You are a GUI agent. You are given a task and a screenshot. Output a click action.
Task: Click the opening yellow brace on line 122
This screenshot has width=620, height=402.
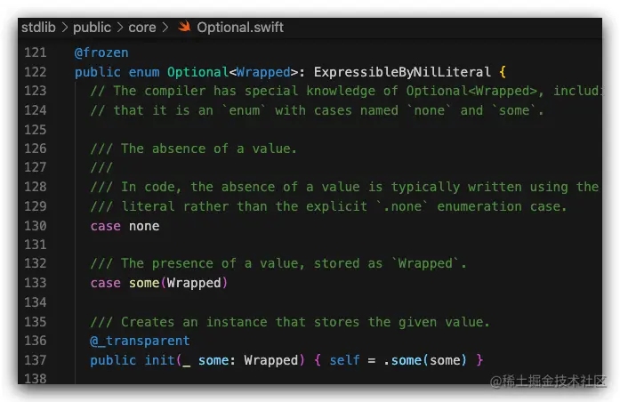point(503,72)
